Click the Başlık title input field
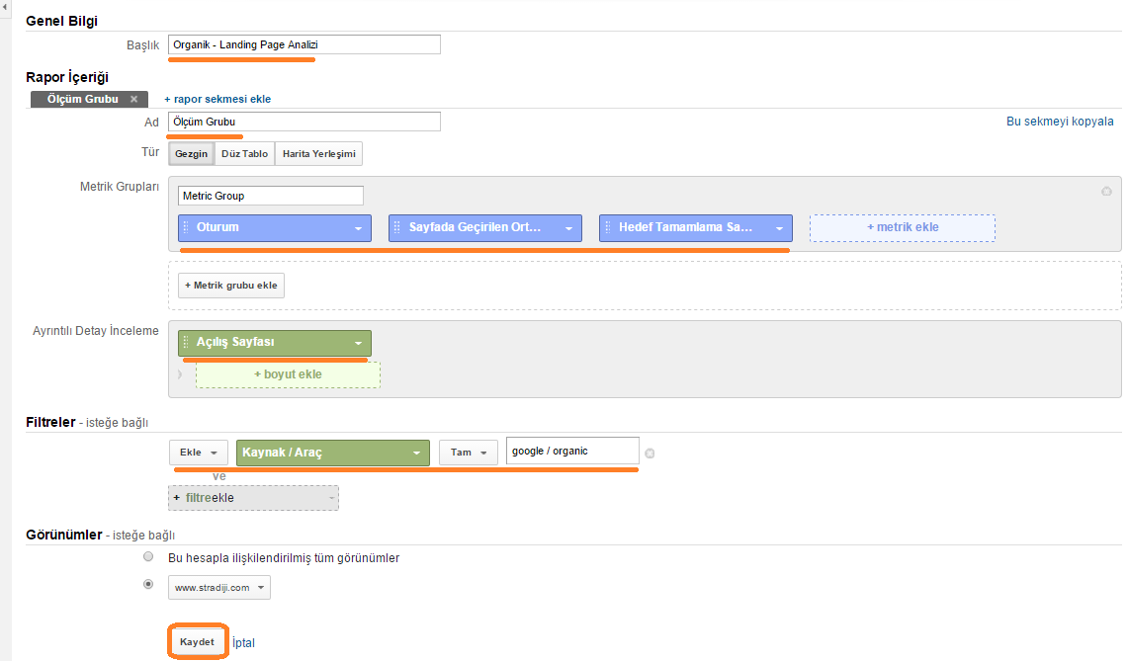Viewport: 1128px width, 661px height. (x=304, y=44)
